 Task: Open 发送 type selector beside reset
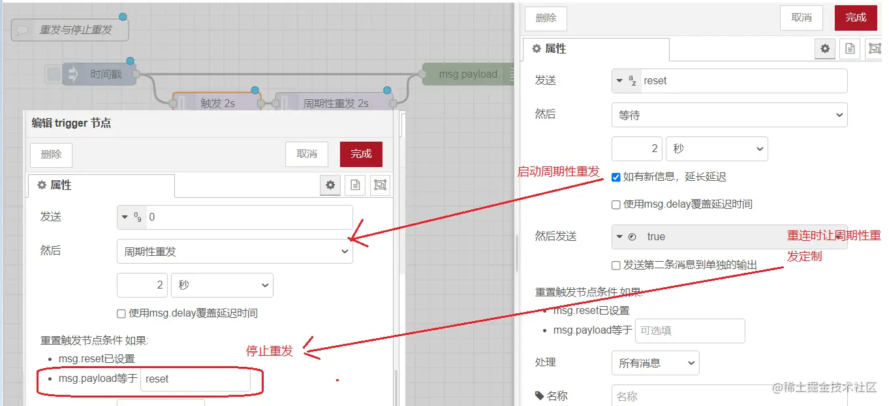coord(627,81)
